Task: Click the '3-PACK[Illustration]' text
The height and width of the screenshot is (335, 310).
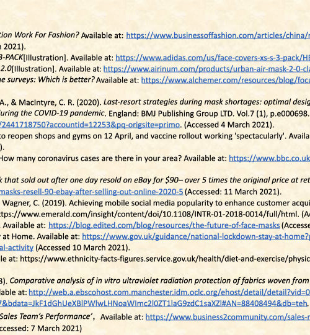Action: click(x=33, y=58)
